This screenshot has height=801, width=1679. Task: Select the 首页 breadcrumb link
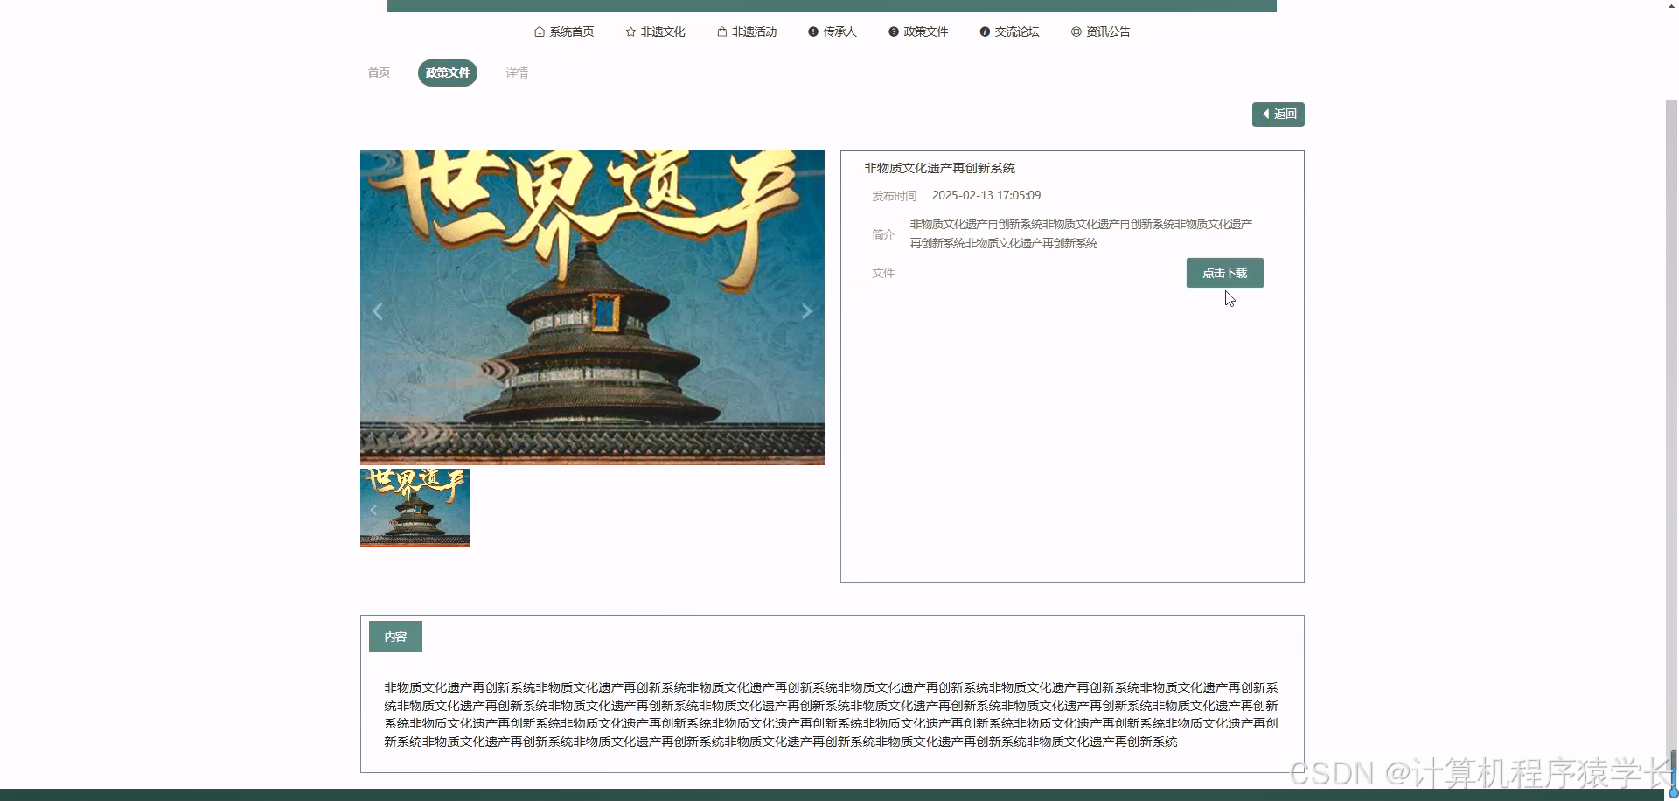(378, 73)
